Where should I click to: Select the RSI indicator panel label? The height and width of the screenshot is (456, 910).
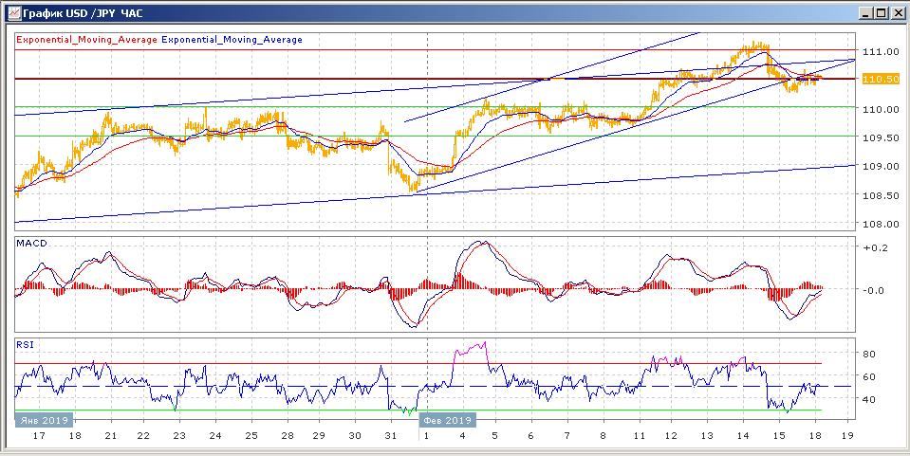point(27,345)
